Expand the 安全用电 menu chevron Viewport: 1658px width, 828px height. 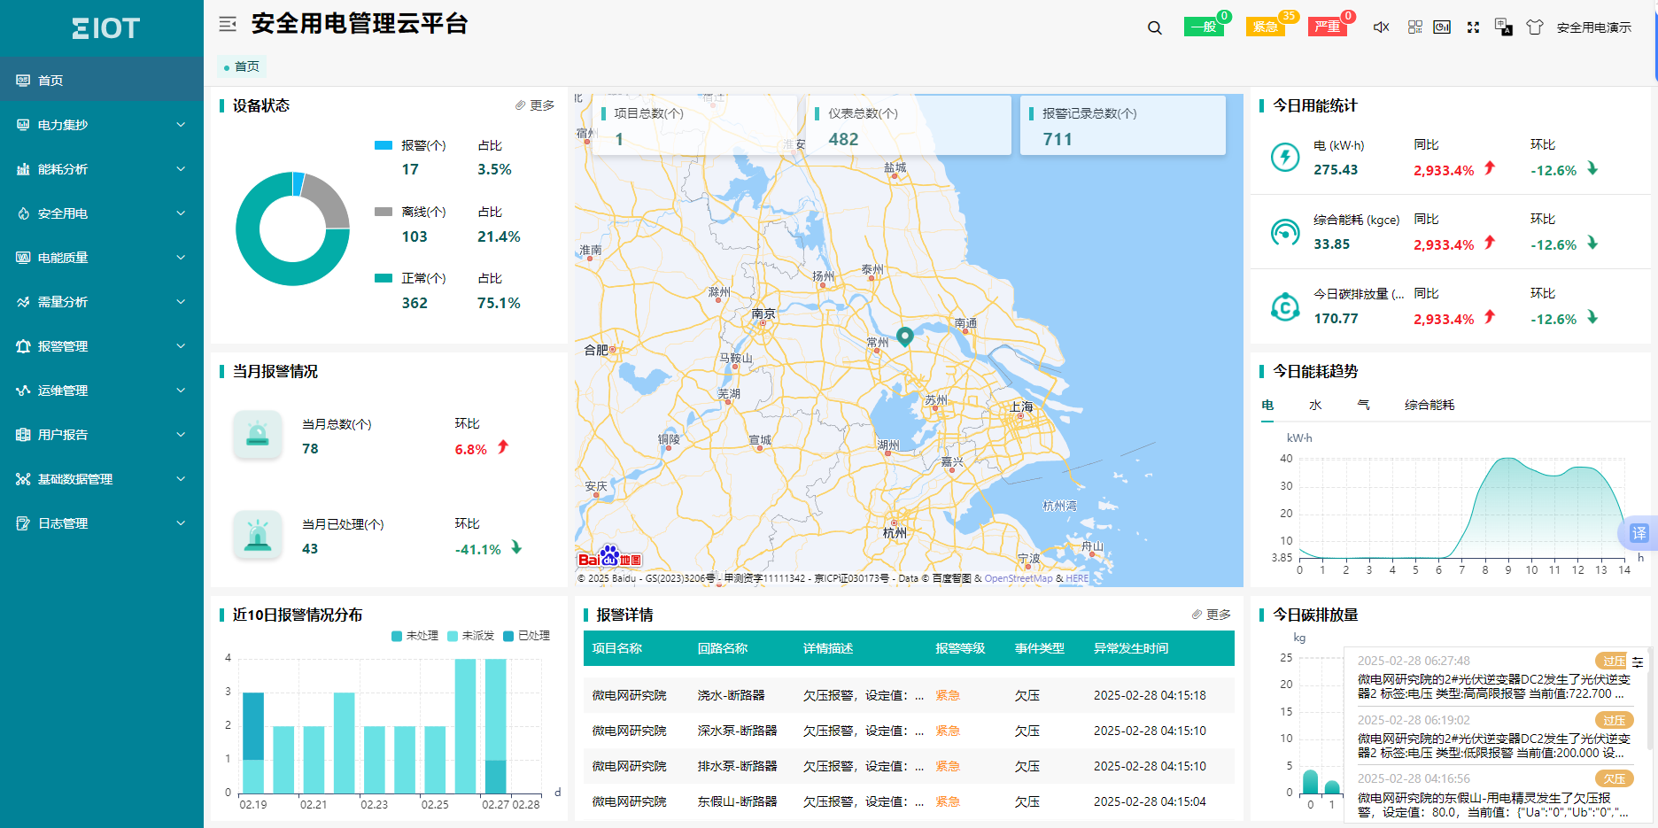[x=181, y=213]
